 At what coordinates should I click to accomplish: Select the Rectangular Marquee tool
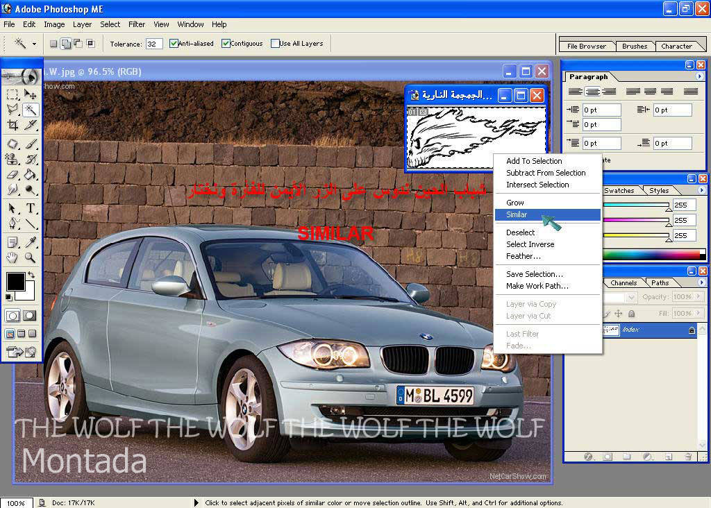tap(12, 94)
